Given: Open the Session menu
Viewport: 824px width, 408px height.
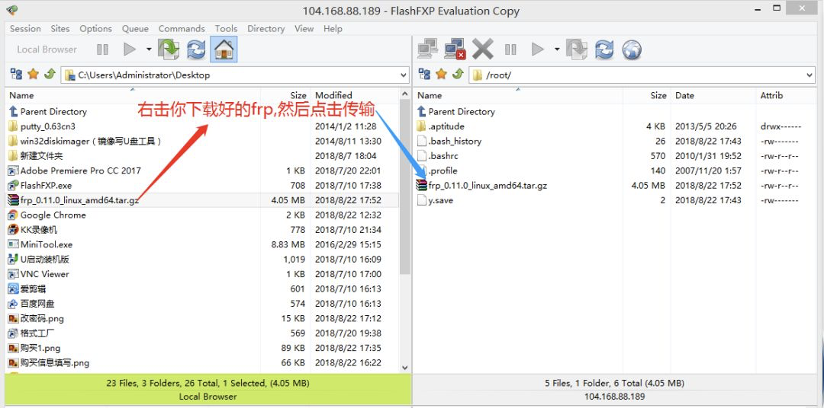Looking at the screenshot, I should click(25, 28).
